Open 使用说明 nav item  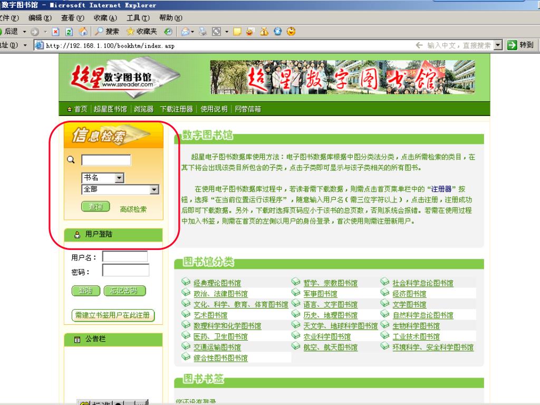coord(214,109)
